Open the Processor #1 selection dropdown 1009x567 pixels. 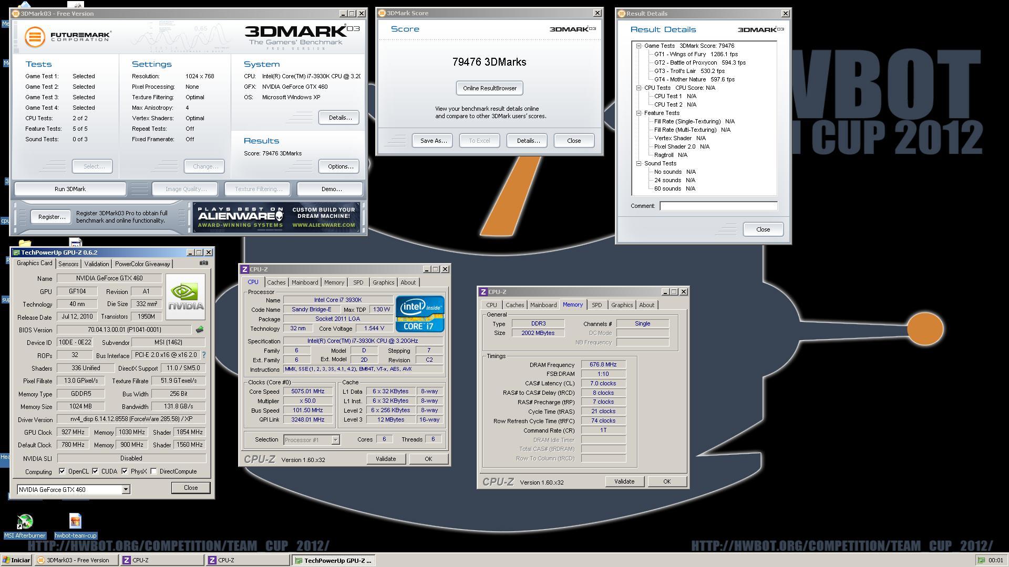(x=335, y=440)
